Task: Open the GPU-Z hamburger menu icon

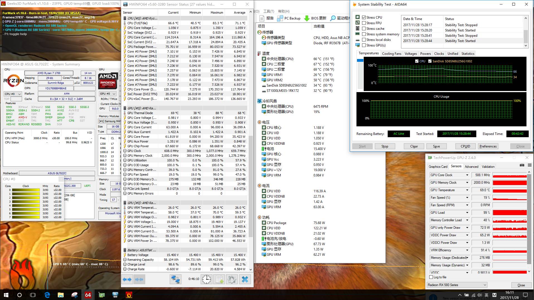Action: [529, 165]
